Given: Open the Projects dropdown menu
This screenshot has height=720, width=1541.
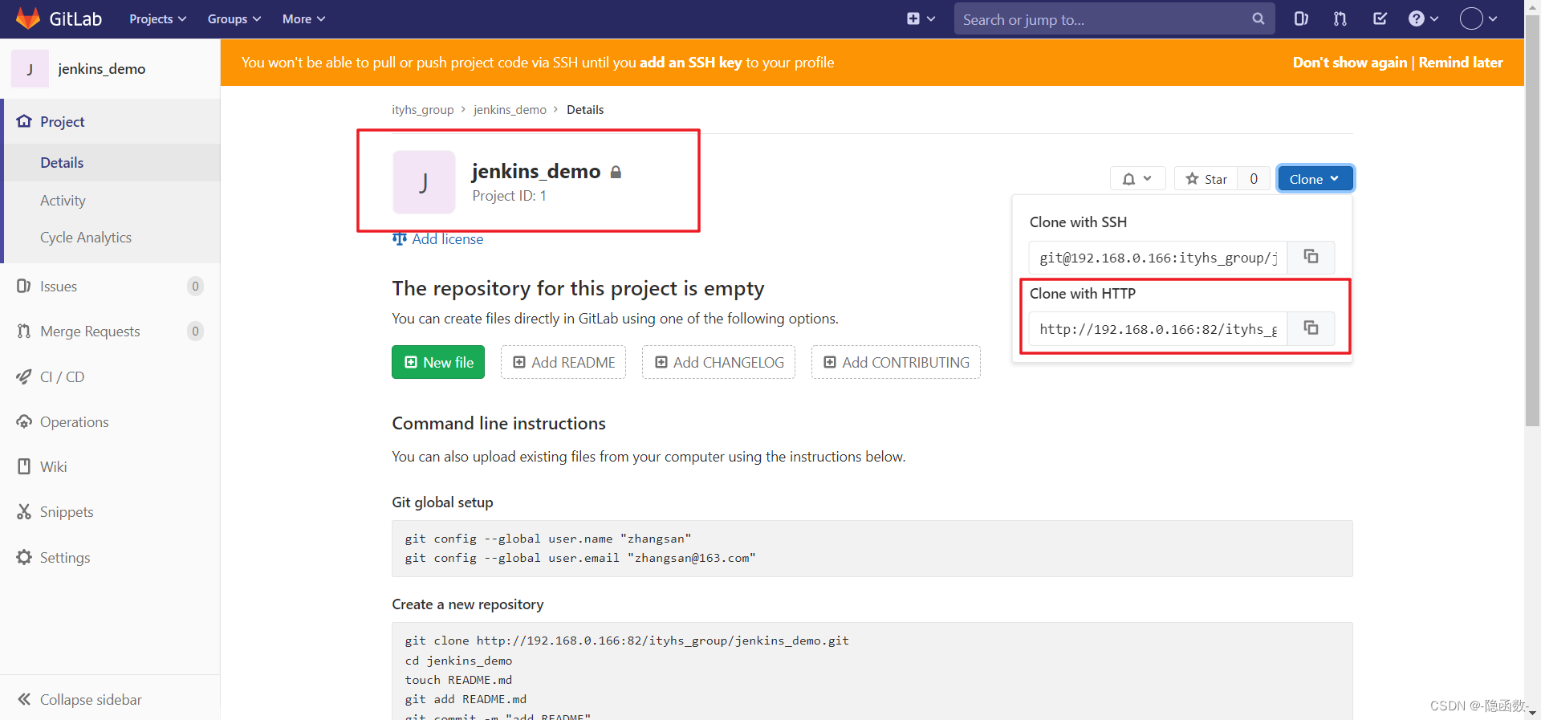Looking at the screenshot, I should (x=157, y=19).
